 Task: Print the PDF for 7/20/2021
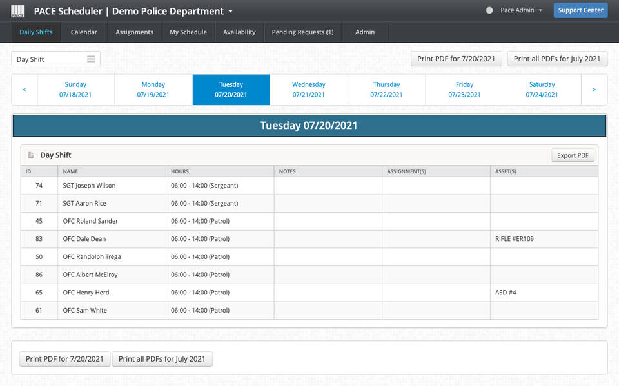click(x=456, y=58)
